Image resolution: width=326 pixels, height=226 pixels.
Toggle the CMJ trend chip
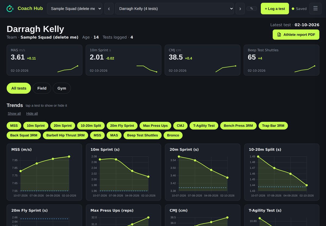[x=180, y=126]
